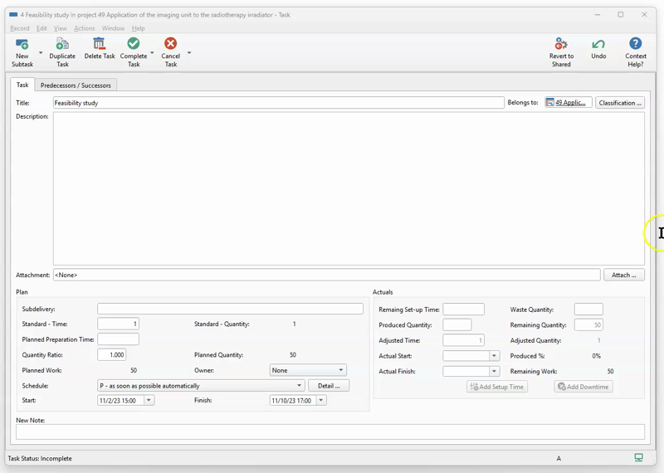Open Context Help question mark icon
Viewport: 664px width, 473px height.
635,45
